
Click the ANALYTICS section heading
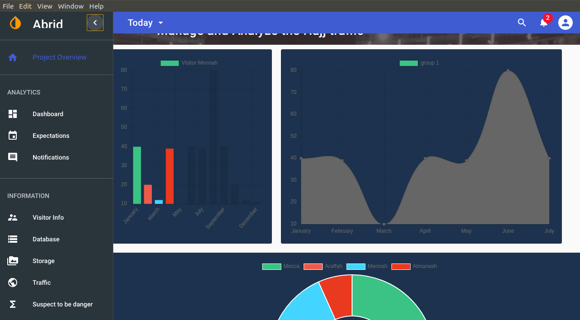tap(24, 92)
